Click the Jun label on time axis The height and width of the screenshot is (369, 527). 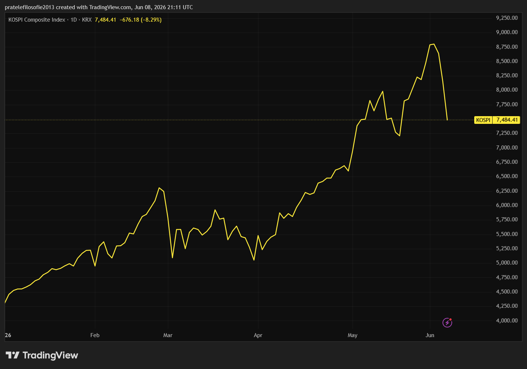click(430, 335)
